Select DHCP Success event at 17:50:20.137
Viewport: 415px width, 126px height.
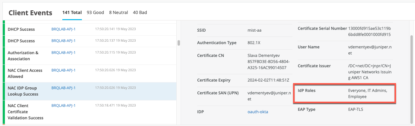pyautogui.click(x=21, y=41)
